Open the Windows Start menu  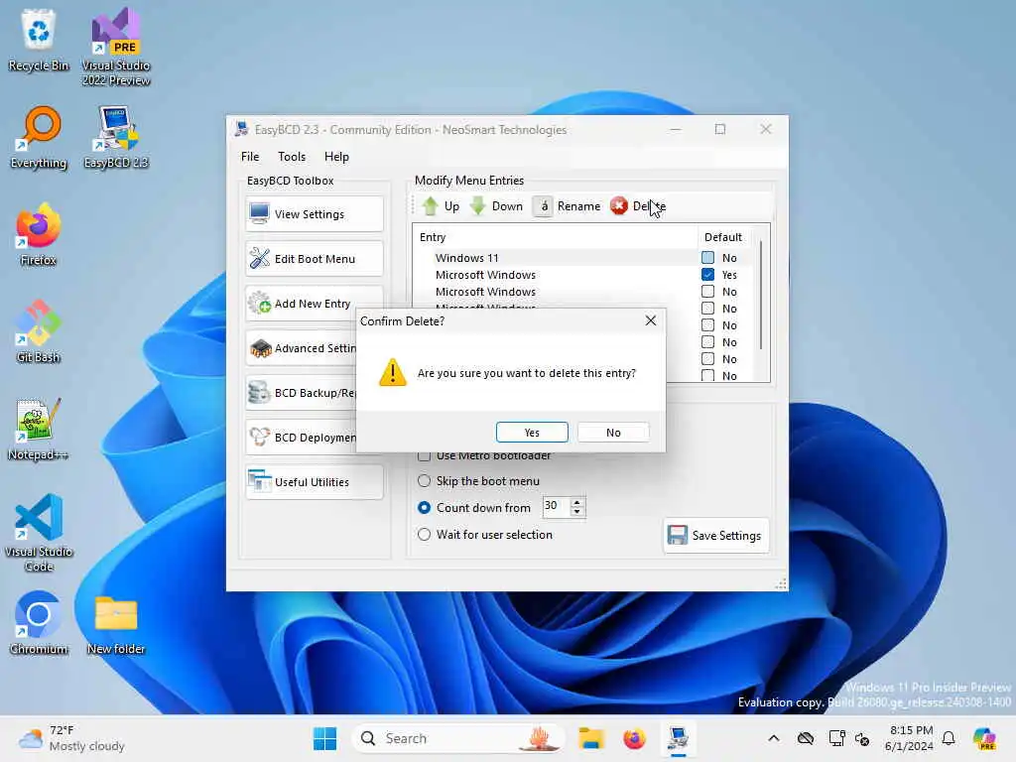[x=324, y=738]
